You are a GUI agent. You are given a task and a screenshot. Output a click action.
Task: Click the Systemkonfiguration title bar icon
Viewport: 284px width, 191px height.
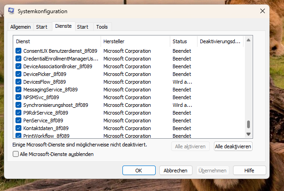pos(11,11)
